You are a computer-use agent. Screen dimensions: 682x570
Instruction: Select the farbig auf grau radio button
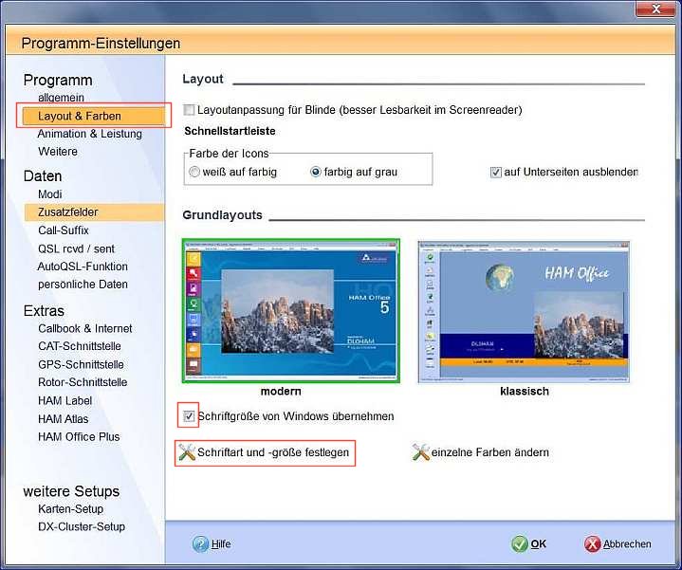point(315,172)
